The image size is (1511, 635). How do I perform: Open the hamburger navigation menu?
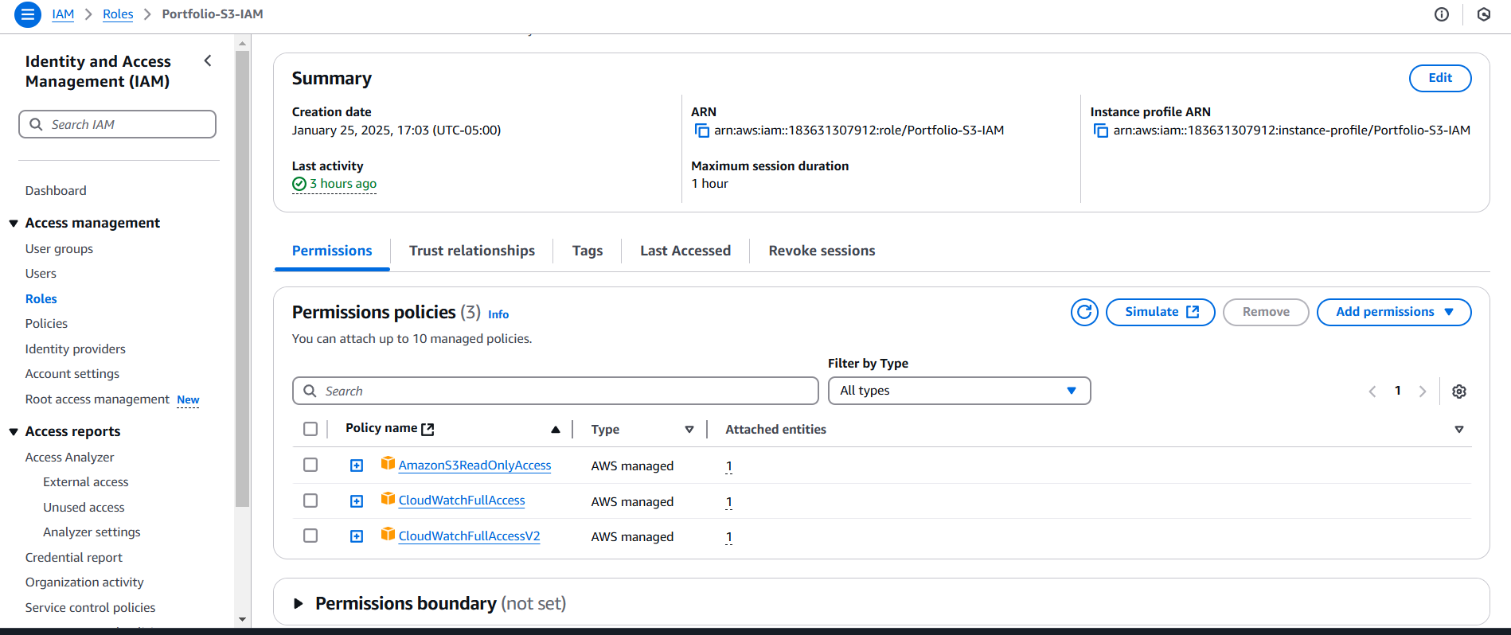click(x=28, y=14)
